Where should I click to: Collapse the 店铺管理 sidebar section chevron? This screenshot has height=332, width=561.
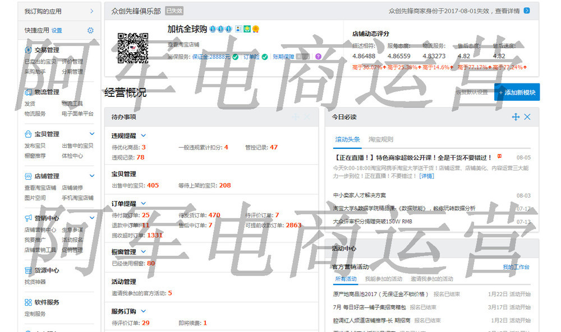pos(92,176)
